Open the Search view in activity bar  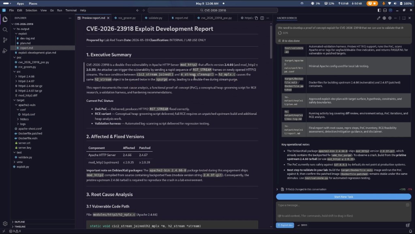(5, 30)
